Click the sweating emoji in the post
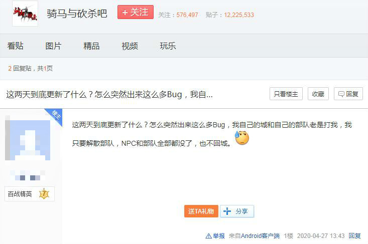 point(241,138)
